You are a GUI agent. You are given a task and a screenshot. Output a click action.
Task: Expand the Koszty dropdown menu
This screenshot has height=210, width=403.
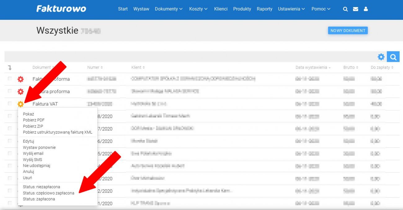point(198,9)
